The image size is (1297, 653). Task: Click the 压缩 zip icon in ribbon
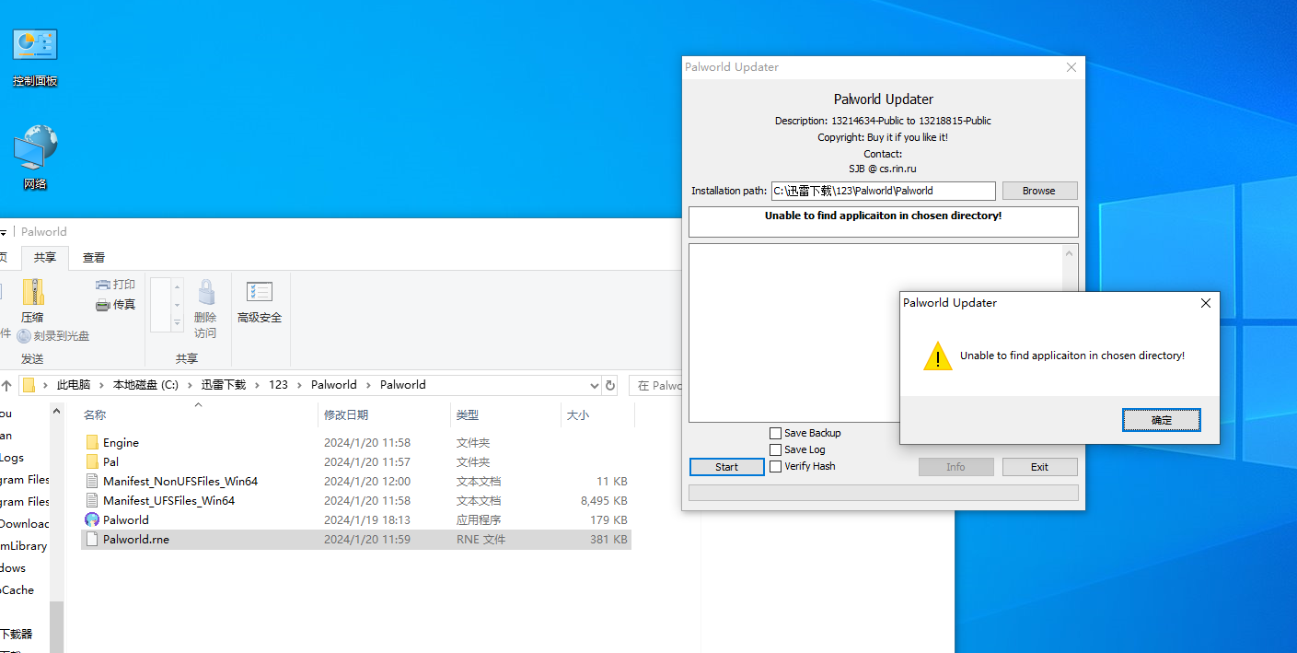click(x=32, y=294)
